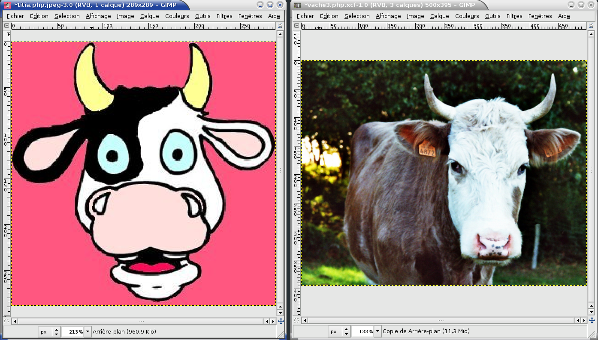Expand zoom dropdown next to 133%
Image resolution: width=598 pixels, height=340 pixels.
tap(378, 331)
